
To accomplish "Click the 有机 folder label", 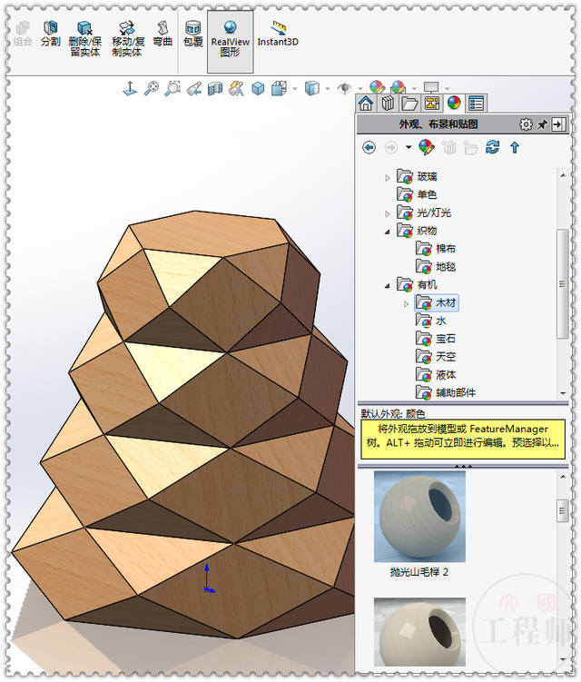I will click(x=427, y=284).
